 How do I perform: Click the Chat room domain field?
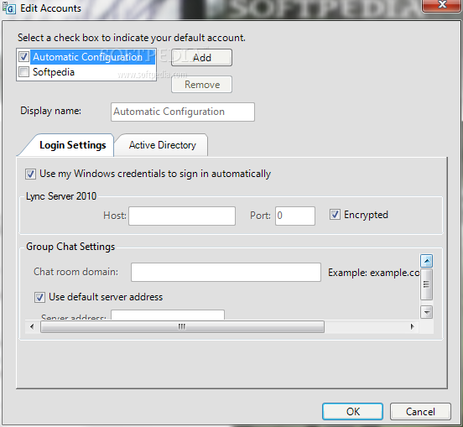click(226, 272)
